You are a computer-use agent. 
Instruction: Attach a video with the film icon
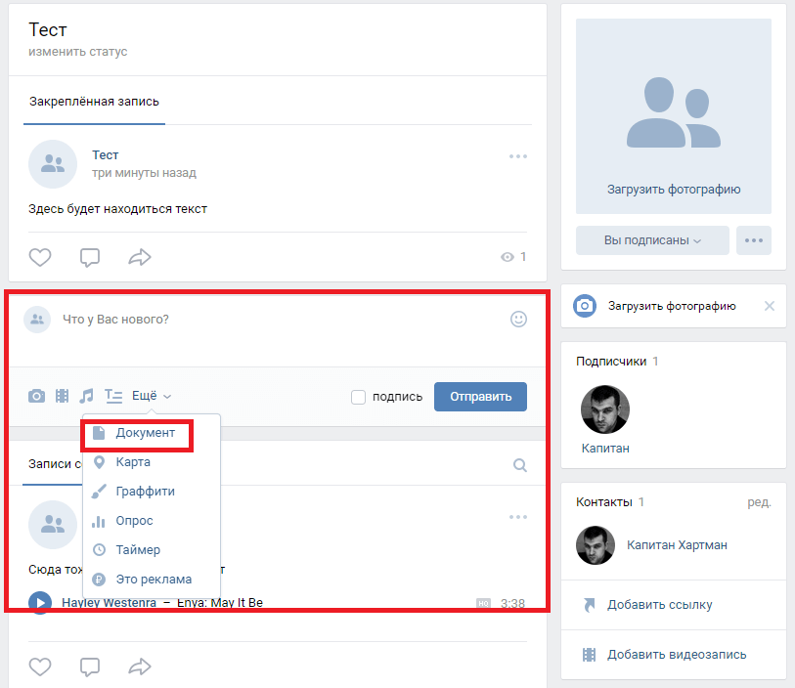[x=62, y=396]
